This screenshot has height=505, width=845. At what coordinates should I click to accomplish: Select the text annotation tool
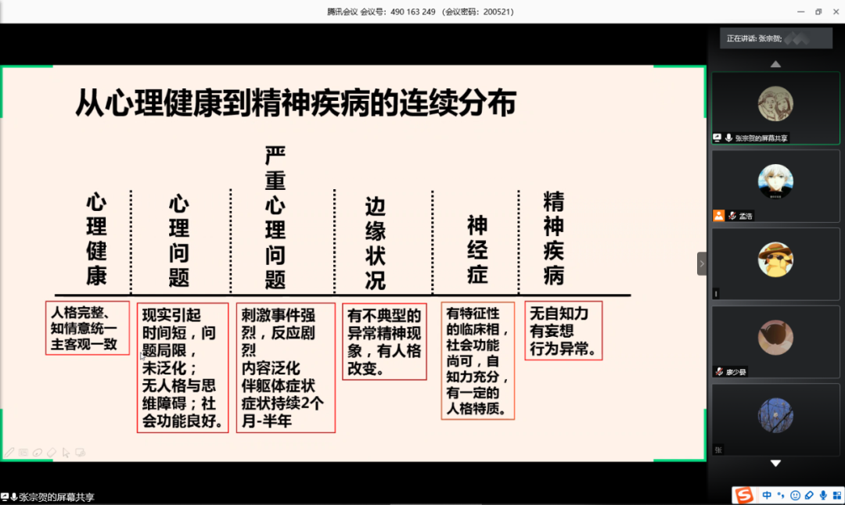[x=23, y=453]
